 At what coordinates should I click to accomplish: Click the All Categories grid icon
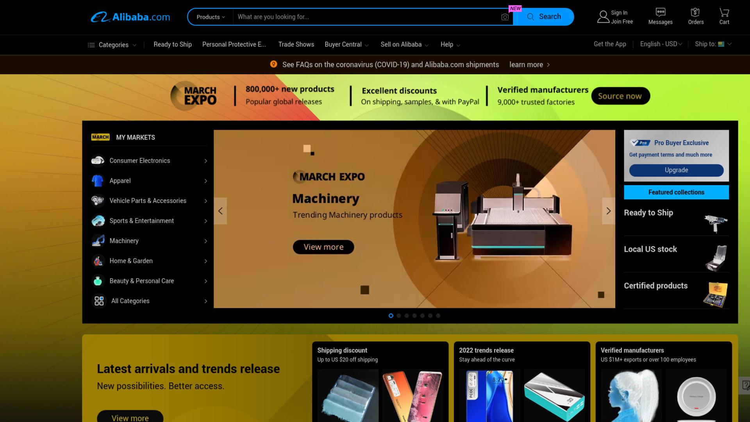(x=99, y=301)
